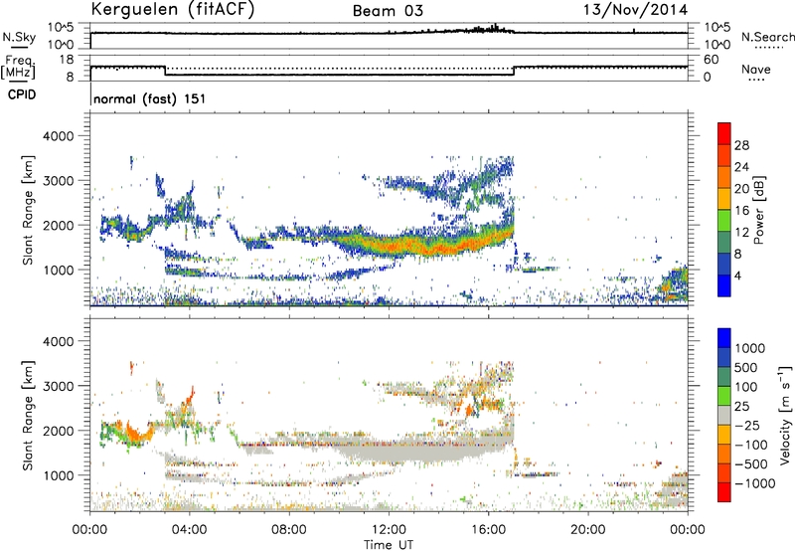795x551 pixels.
Task: Click the "60" Nave axis tick
Action: pyautogui.click(x=711, y=60)
